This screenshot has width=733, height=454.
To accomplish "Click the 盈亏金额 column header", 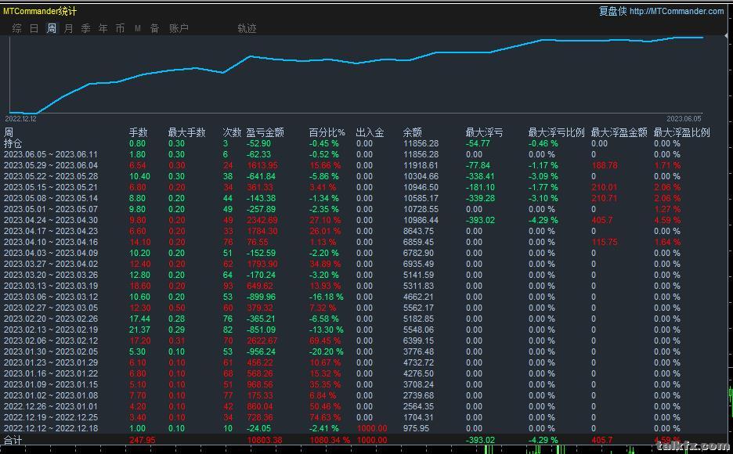I will [265, 132].
